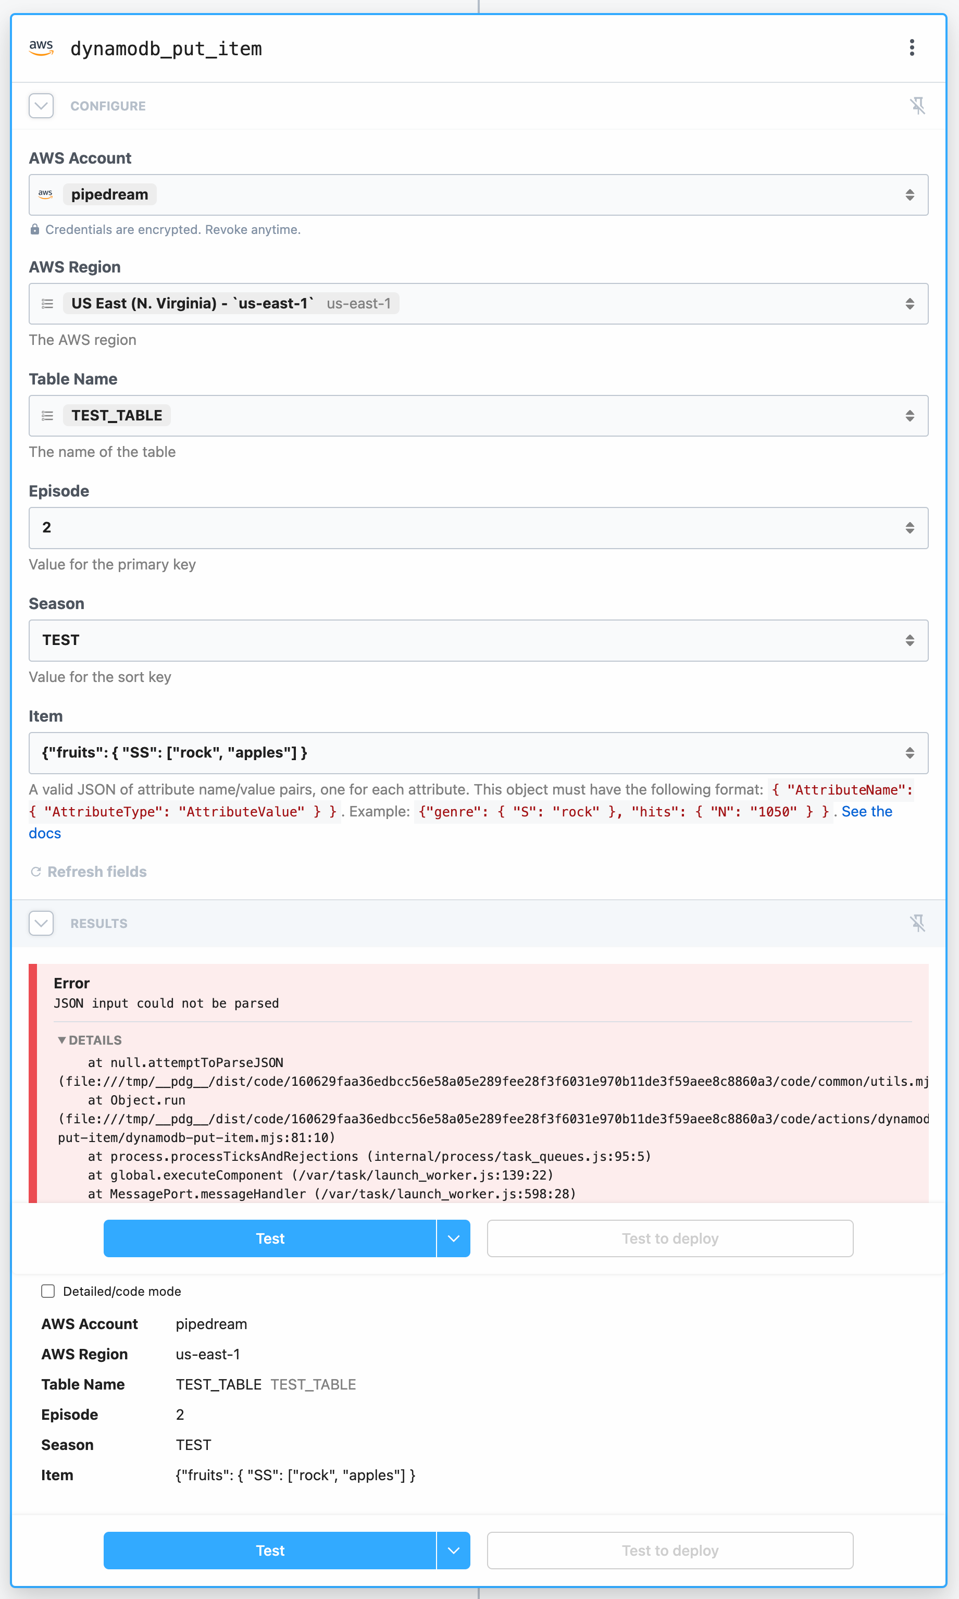Unpin the RESULTS section
The width and height of the screenshot is (959, 1599).
pos(918,923)
